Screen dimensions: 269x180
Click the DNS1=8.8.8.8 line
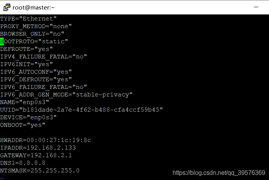point(23,163)
